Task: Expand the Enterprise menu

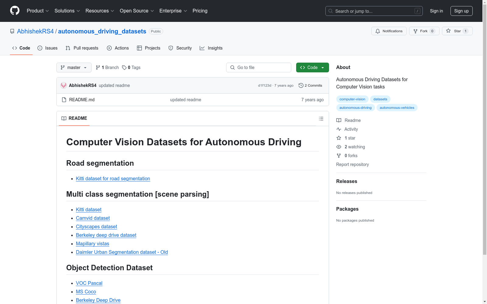Action: coord(173,11)
